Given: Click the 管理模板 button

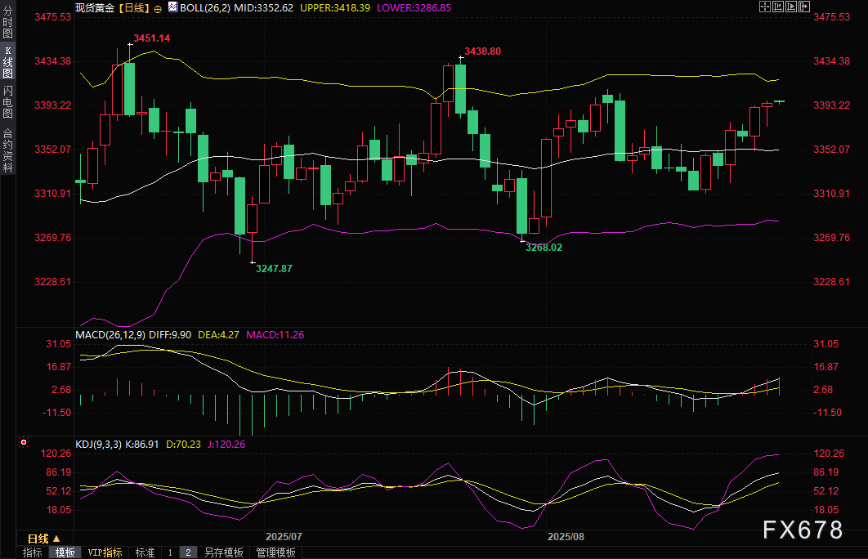Looking at the screenshot, I should point(275,552).
